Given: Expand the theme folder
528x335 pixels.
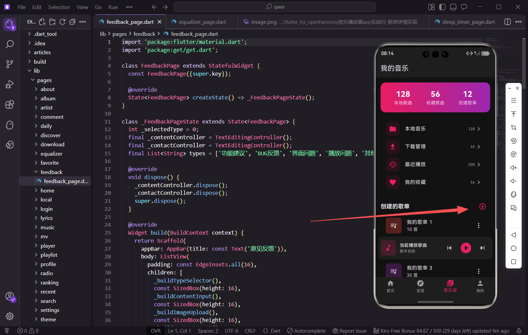Looking at the screenshot, I should click(56, 319).
